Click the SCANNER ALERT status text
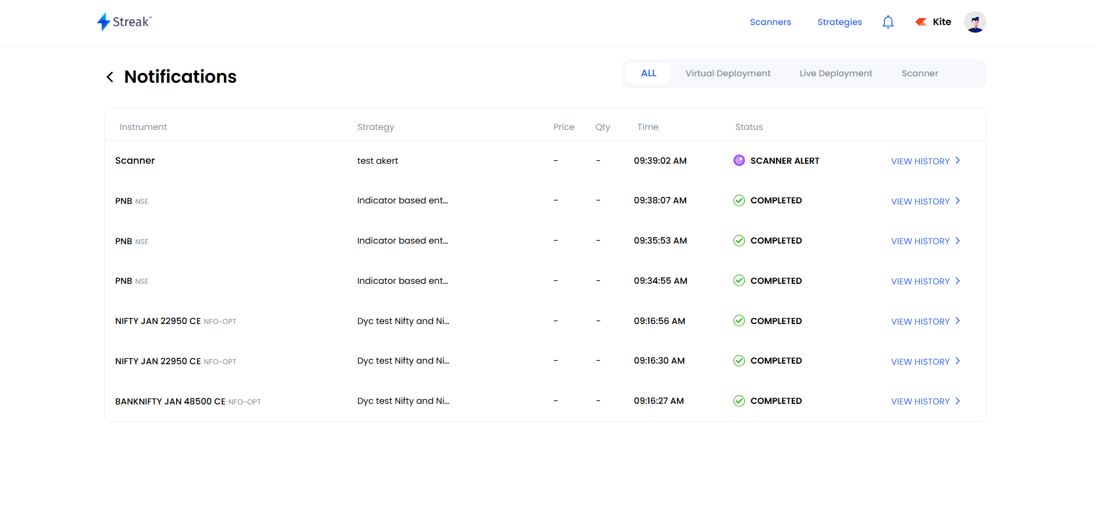 [785, 161]
